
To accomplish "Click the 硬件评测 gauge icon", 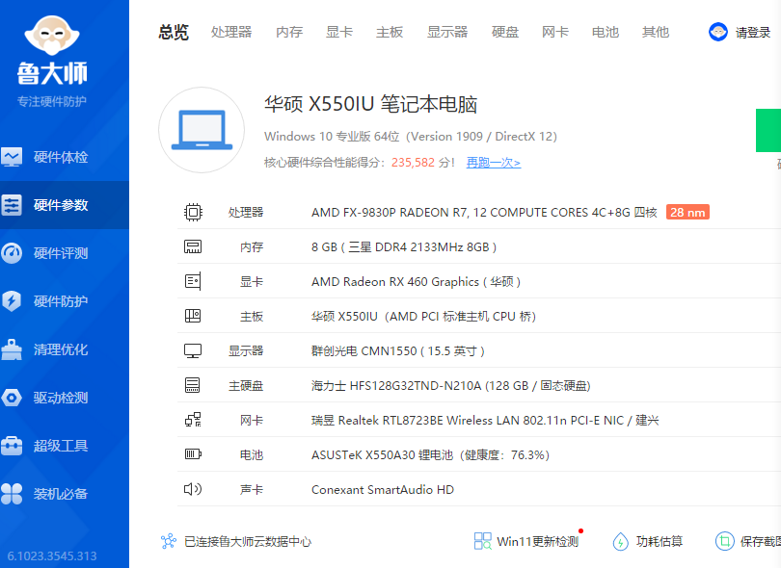I will coord(12,253).
